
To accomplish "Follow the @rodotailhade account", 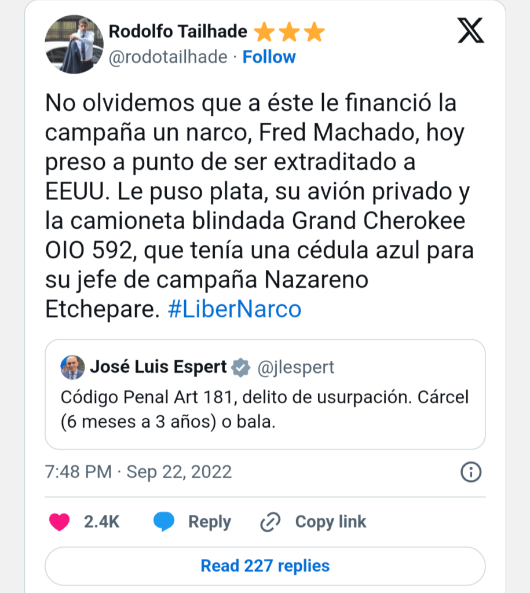I will coord(269,57).
